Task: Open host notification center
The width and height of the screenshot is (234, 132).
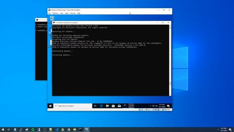Action: pos(230,129)
